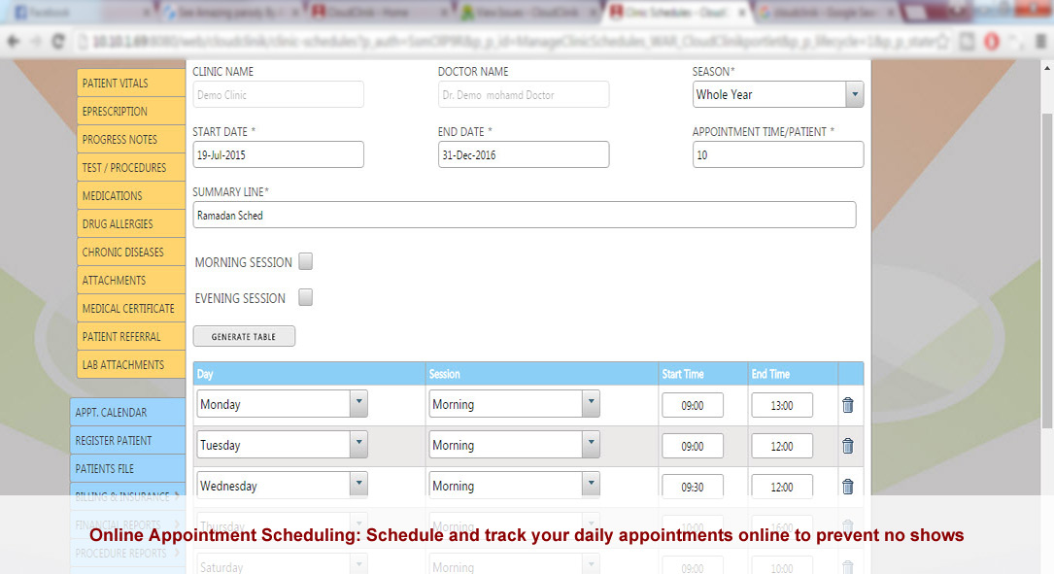Toggle the Evening Session checkbox
This screenshot has width=1054, height=574.
306,297
